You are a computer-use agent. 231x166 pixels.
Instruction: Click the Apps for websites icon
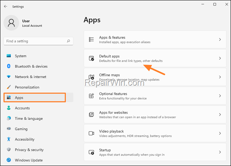coord(91,114)
